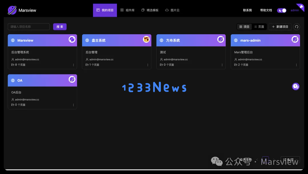Open more options on 盘古系统 card
This screenshot has height=174, width=308.
pyautogui.click(x=148, y=65)
